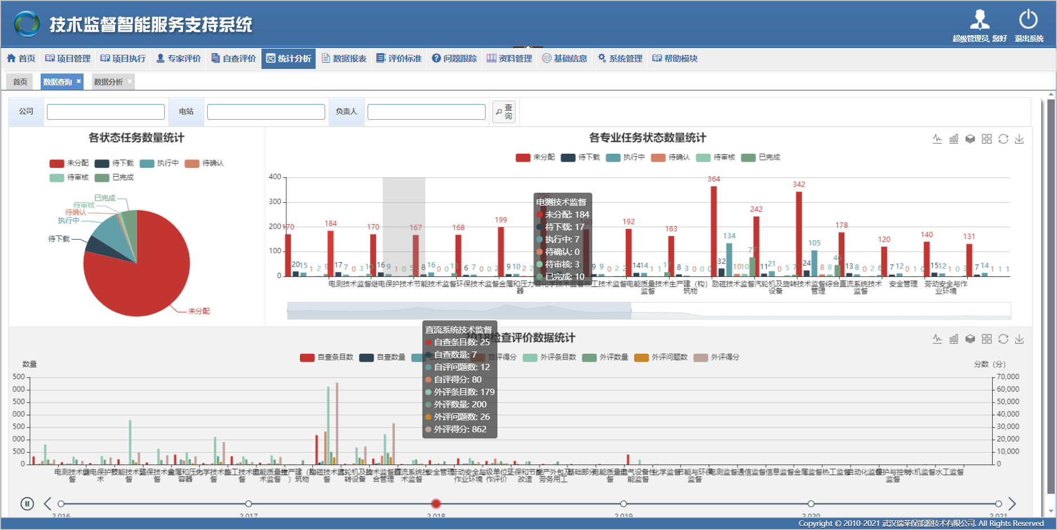Toggle 已完成 in 各专业任务状态数量统计 legend

tap(761, 157)
